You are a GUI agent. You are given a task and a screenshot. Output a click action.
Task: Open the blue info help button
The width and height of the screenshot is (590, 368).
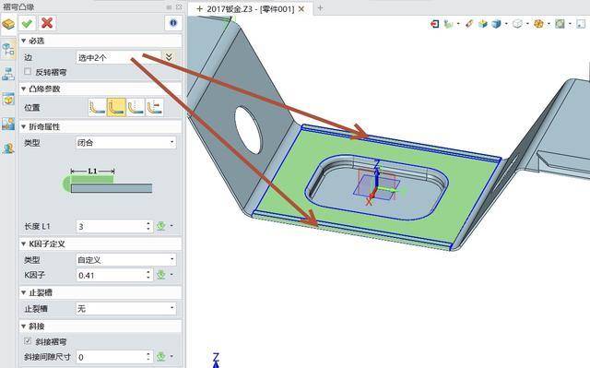[173, 23]
